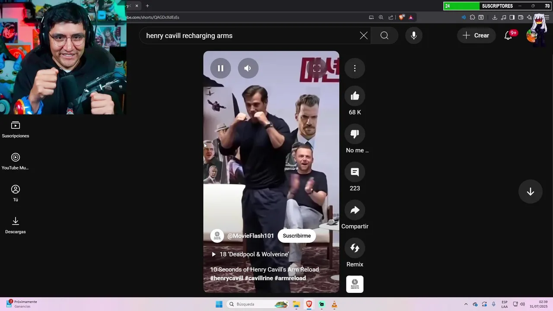Open the ESP LAA language selector
Viewport: 553px width, 311px height.
(x=505, y=304)
